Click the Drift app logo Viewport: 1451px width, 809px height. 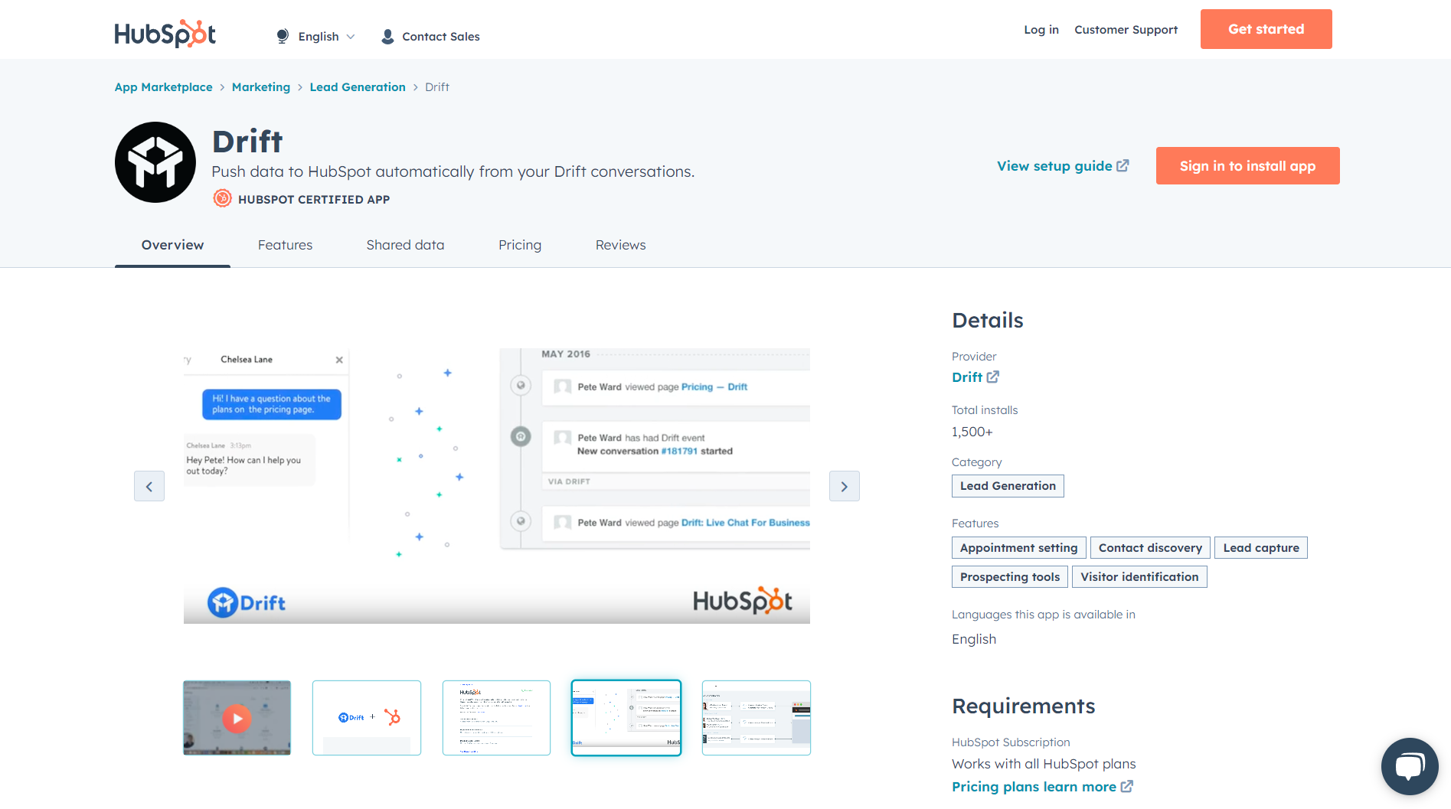[x=155, y=162]
